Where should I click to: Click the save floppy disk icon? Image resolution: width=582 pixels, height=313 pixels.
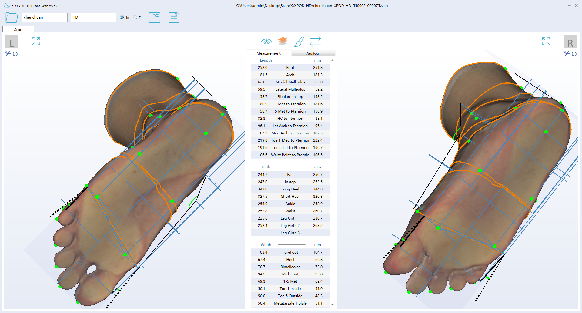coord(174,18)
